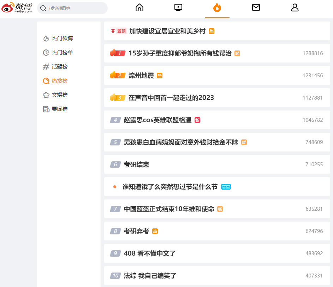Screen dimensions: 333x287
Task: Click the search magnifier icon
Action: [43, 8]
